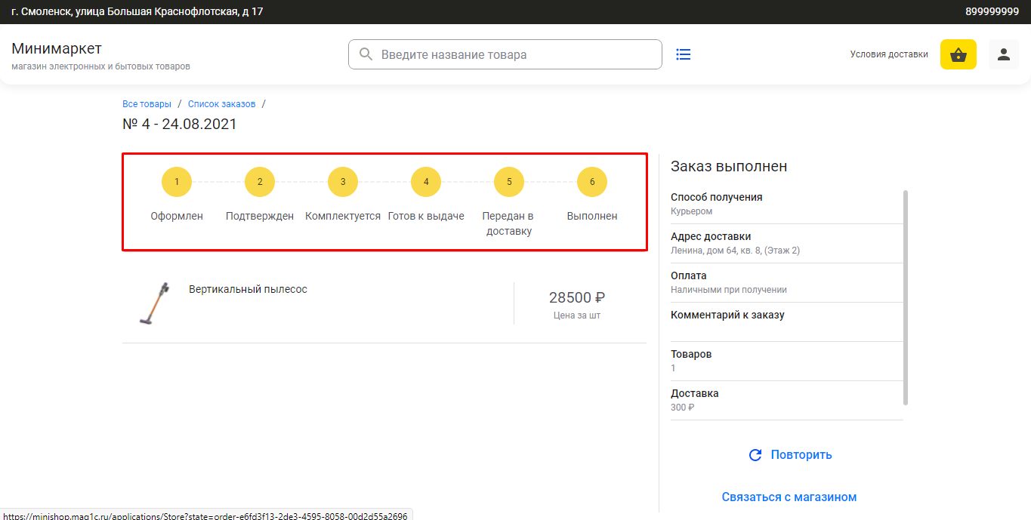Click the user profile icon
The image size is (1031, 520).
click(x=1003, y=54)
